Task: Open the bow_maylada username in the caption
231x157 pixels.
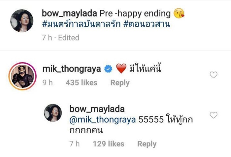Action: (69, 14)
